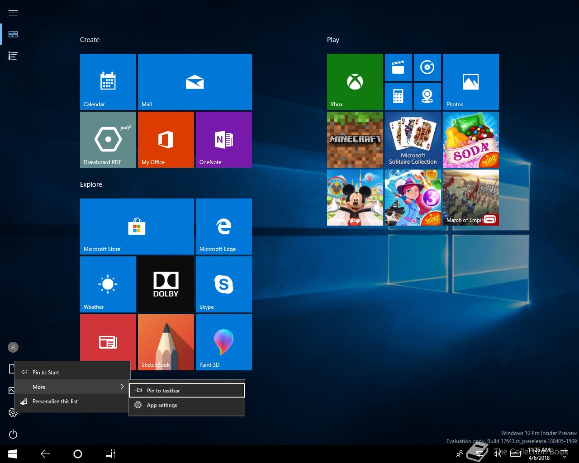The image size is (579, 463).
Task: Open the Weather tile
Action: pos(108,284)
